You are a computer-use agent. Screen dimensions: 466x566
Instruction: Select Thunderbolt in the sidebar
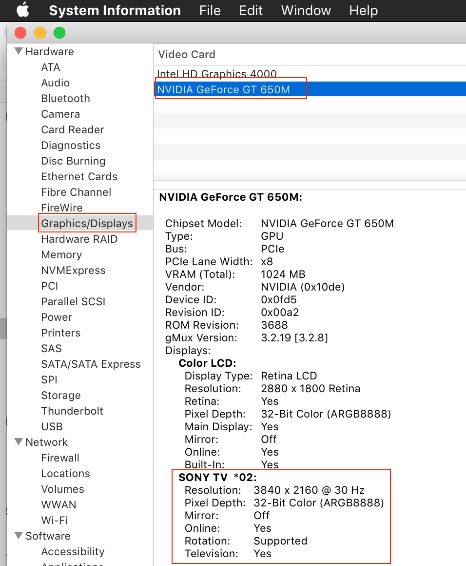[x=72, y=411]
